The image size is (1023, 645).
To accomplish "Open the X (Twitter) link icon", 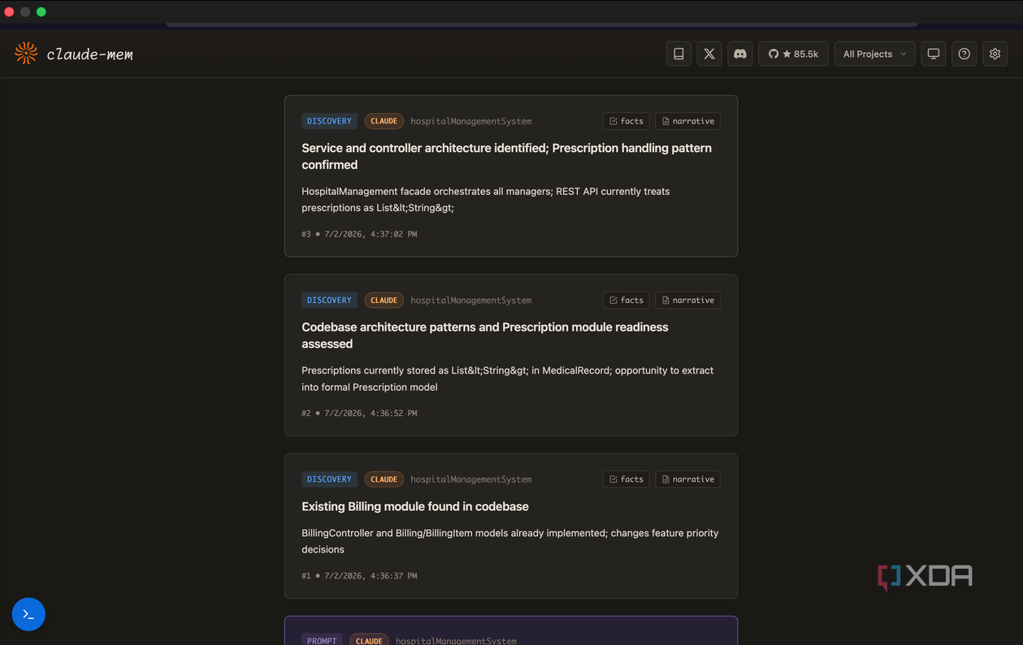I will coord(709,54).
